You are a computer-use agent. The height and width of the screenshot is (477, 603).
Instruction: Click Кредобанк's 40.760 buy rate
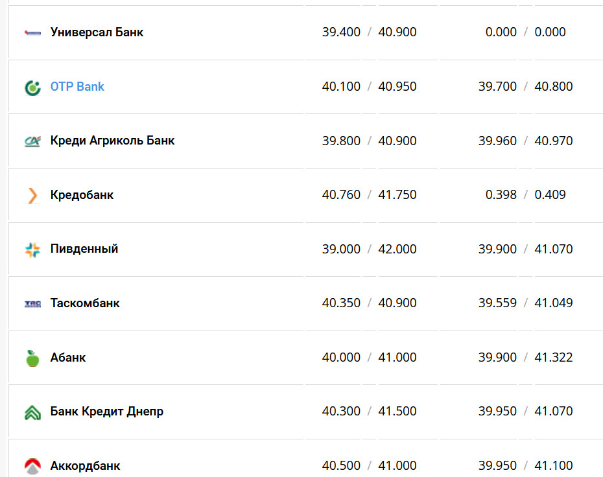pyautogui.click(x=341, y=195)
